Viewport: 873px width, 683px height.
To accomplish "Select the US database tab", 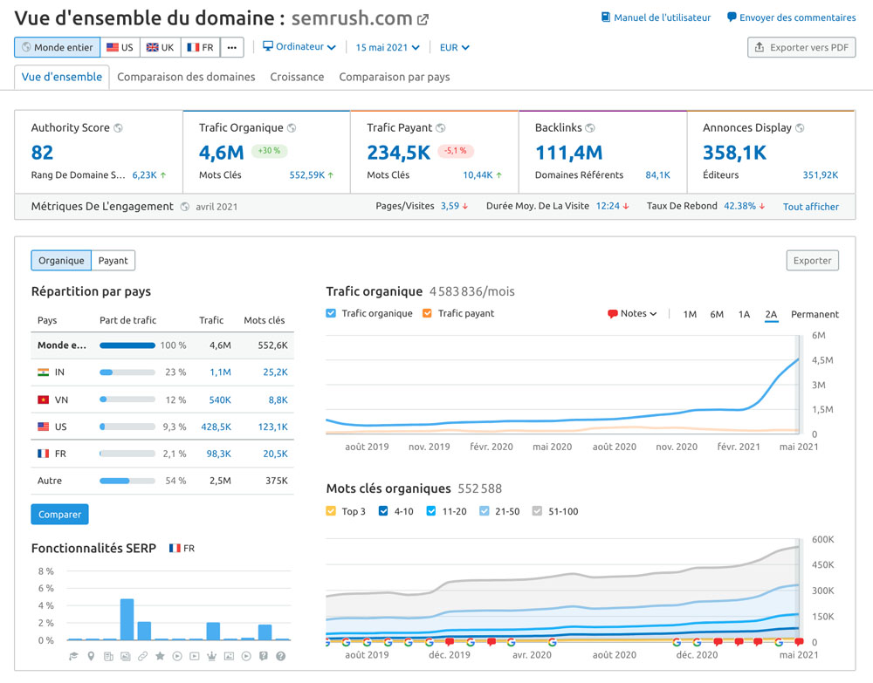I will 120,47.
